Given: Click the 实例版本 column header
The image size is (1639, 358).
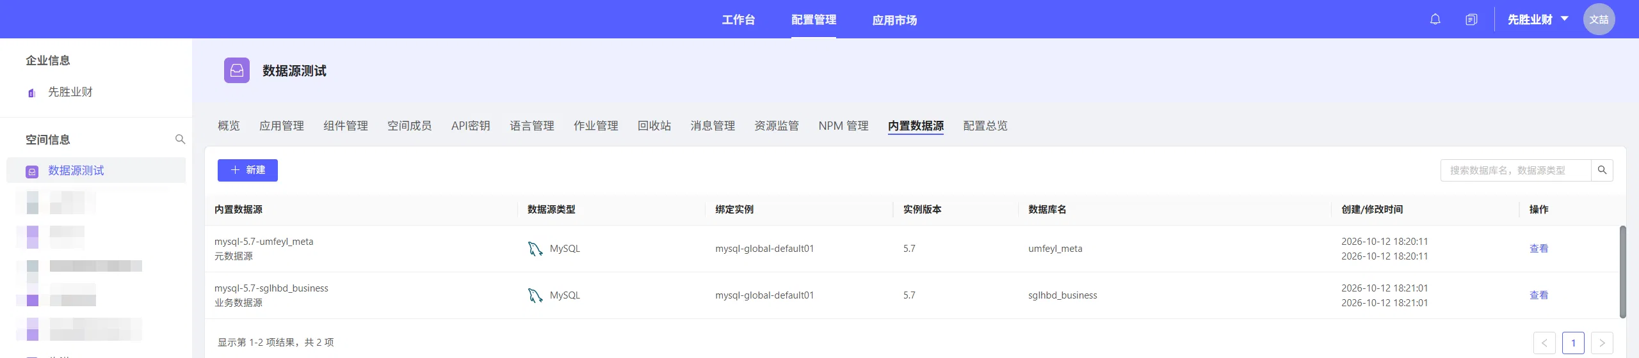Looking at the screenshot, I should (x=922, y=210).
